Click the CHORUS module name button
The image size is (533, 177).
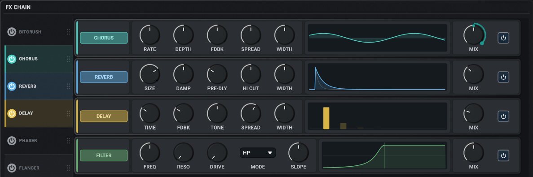click(x=104, y=38)
